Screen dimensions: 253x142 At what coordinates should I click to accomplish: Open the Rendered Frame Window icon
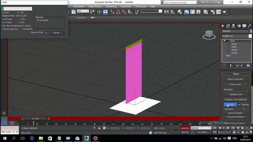[x=219, y=12]
